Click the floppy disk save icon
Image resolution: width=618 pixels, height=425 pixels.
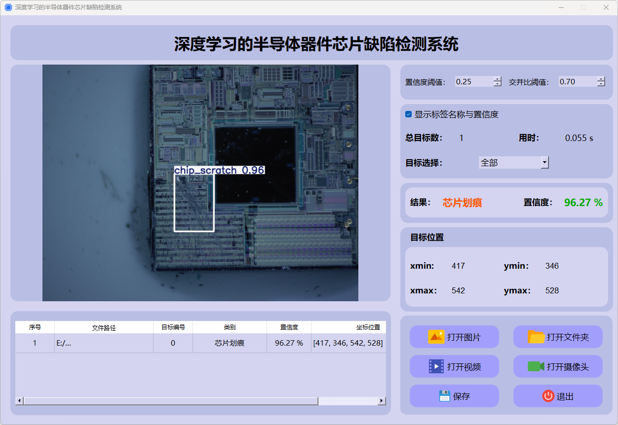coord(444,396)
